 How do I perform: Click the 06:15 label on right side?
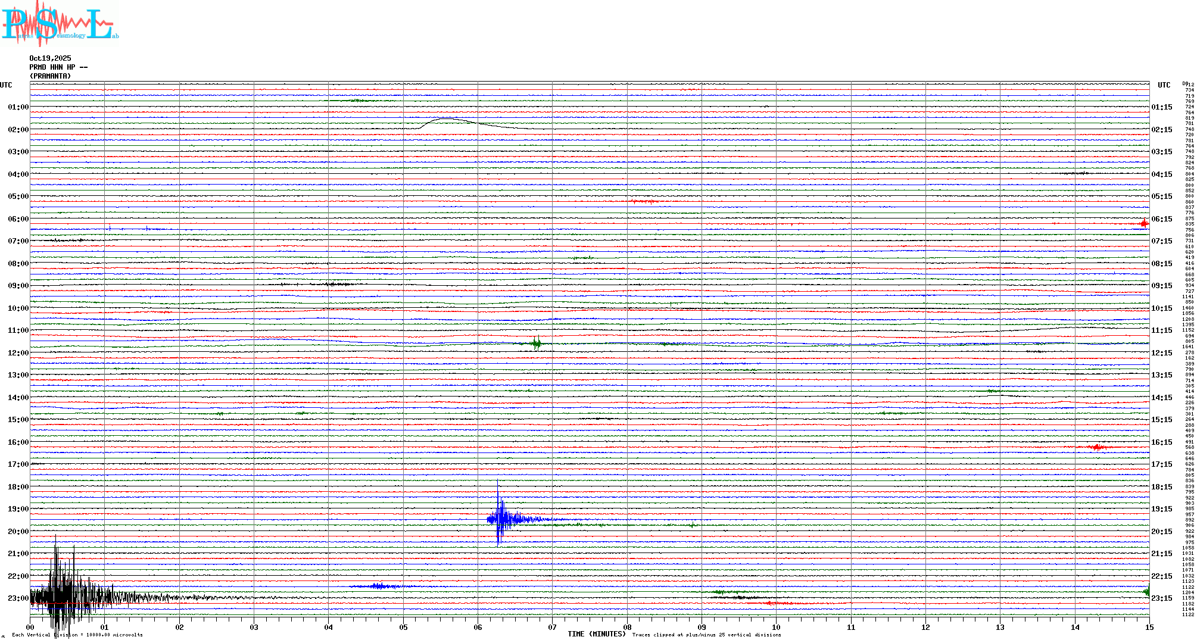click(x=1161, y=219)
